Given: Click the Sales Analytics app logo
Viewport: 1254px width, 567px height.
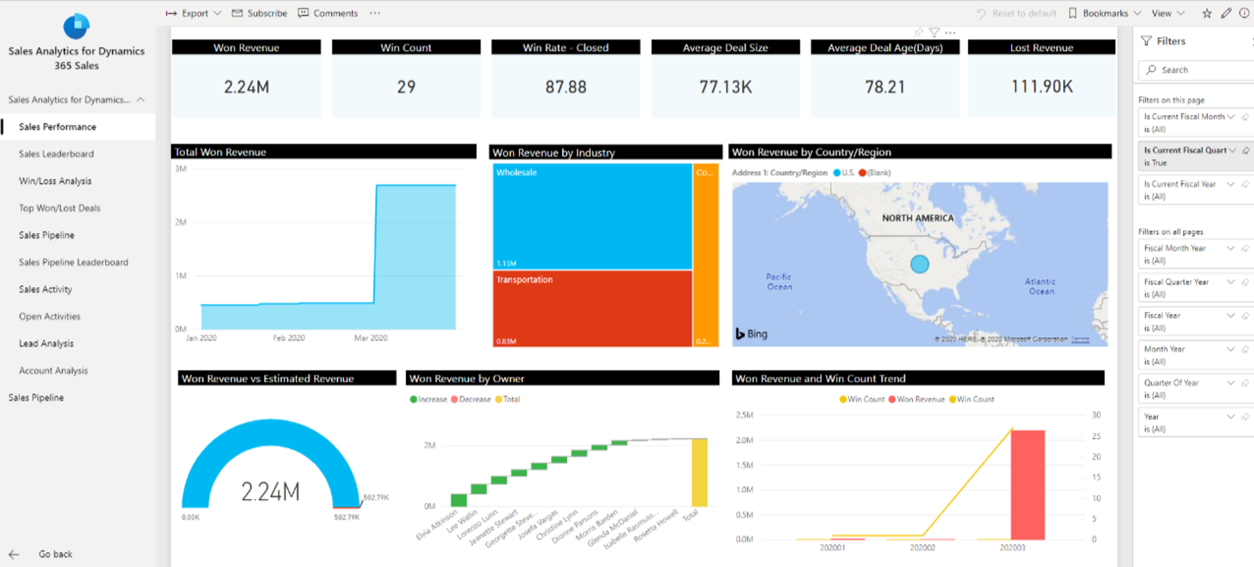Looking at the screenshot, I should (76, 26).
